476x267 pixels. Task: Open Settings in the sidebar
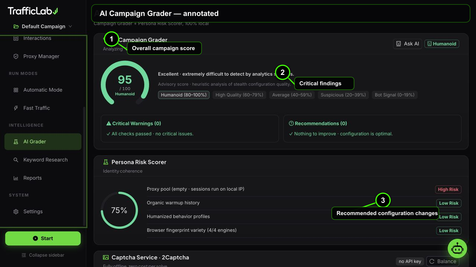pyautogui.click(x=43, y=211)
